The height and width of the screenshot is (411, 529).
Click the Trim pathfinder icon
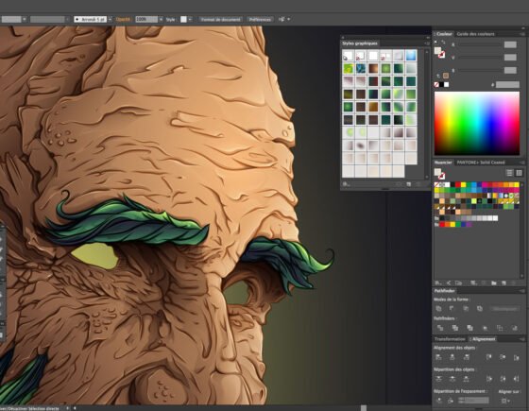pos(455,328)
